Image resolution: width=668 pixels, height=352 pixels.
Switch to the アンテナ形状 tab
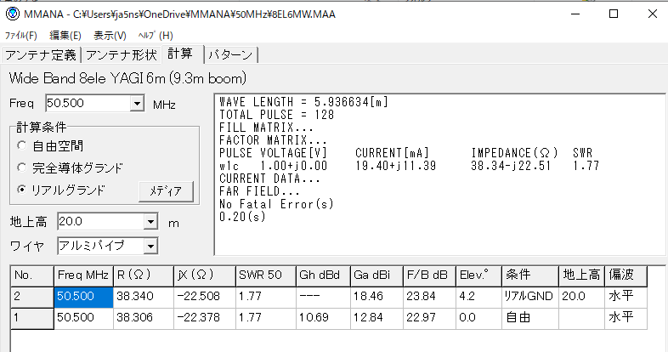122,55
